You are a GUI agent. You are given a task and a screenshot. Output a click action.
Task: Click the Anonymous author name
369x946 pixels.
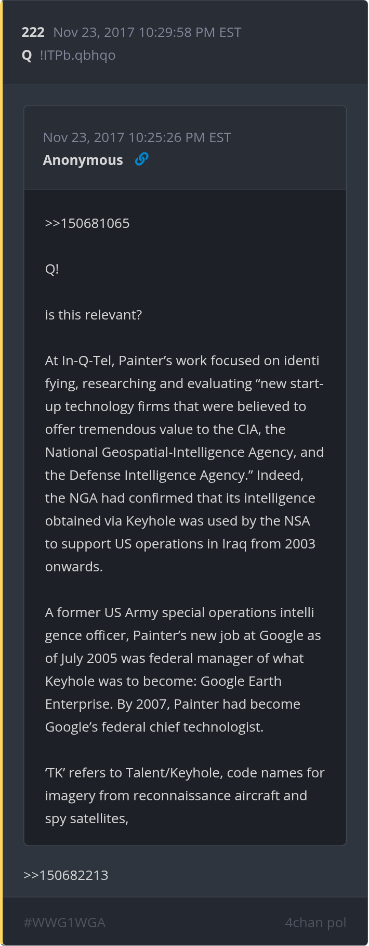pos(83,160)
